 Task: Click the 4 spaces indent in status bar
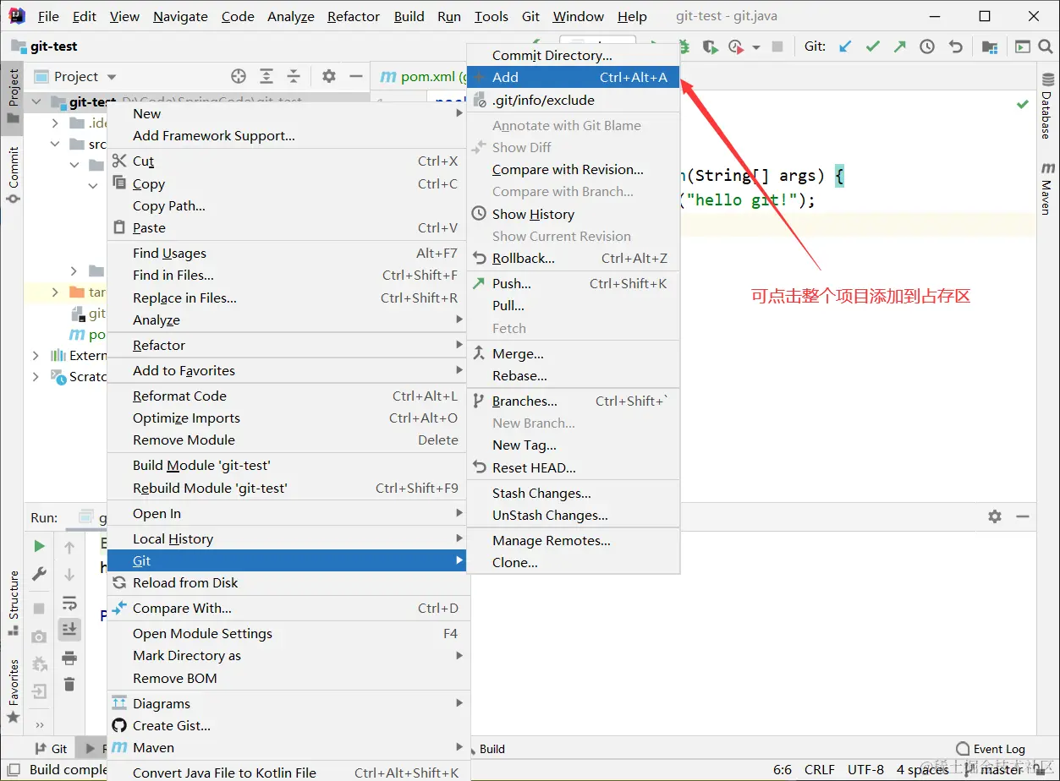click(x=922, y=769)
